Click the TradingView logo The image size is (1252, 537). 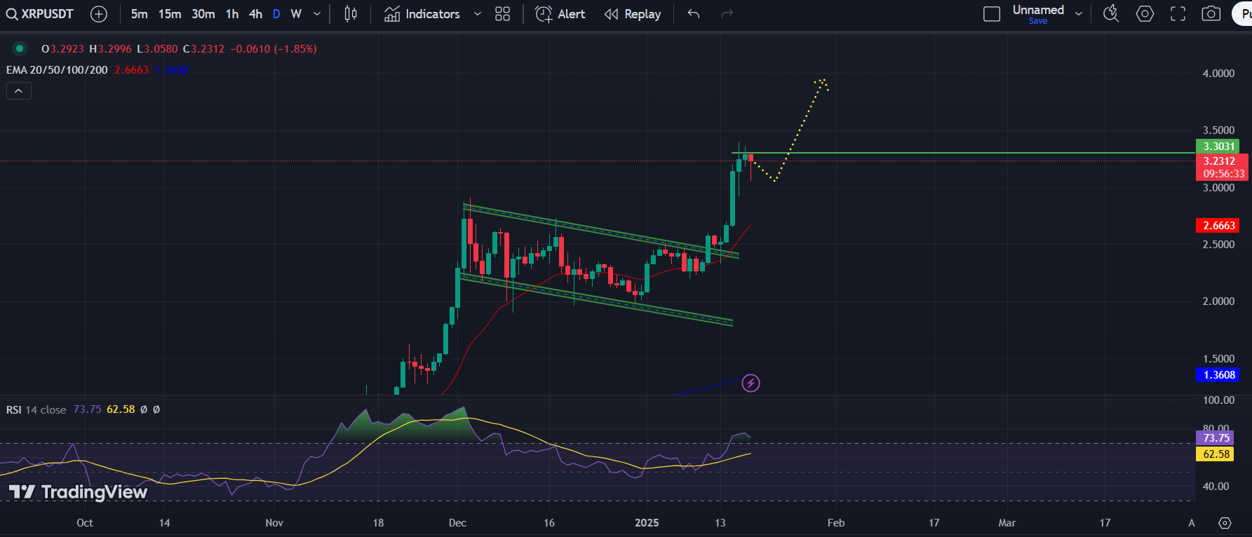pos(79,492)
